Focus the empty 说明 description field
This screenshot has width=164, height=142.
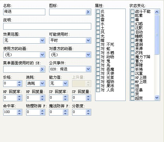(x=47, y=26)
